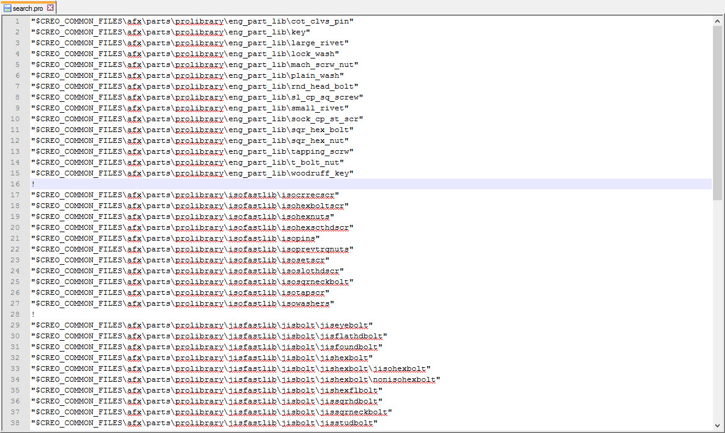
Task: Click the line ending with woodruff_key
Action: point(192,173)
